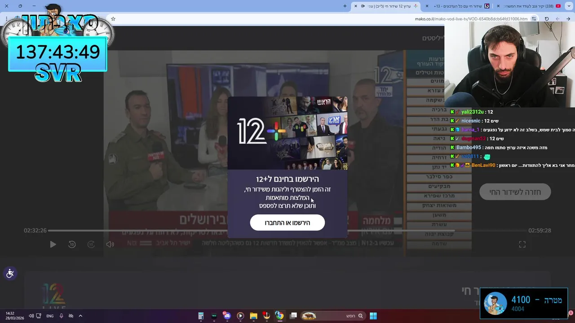This screenshot has height=323, width=575.
Task: Click 'חזרה לשידור החי' return to live button
Action: 515,192
